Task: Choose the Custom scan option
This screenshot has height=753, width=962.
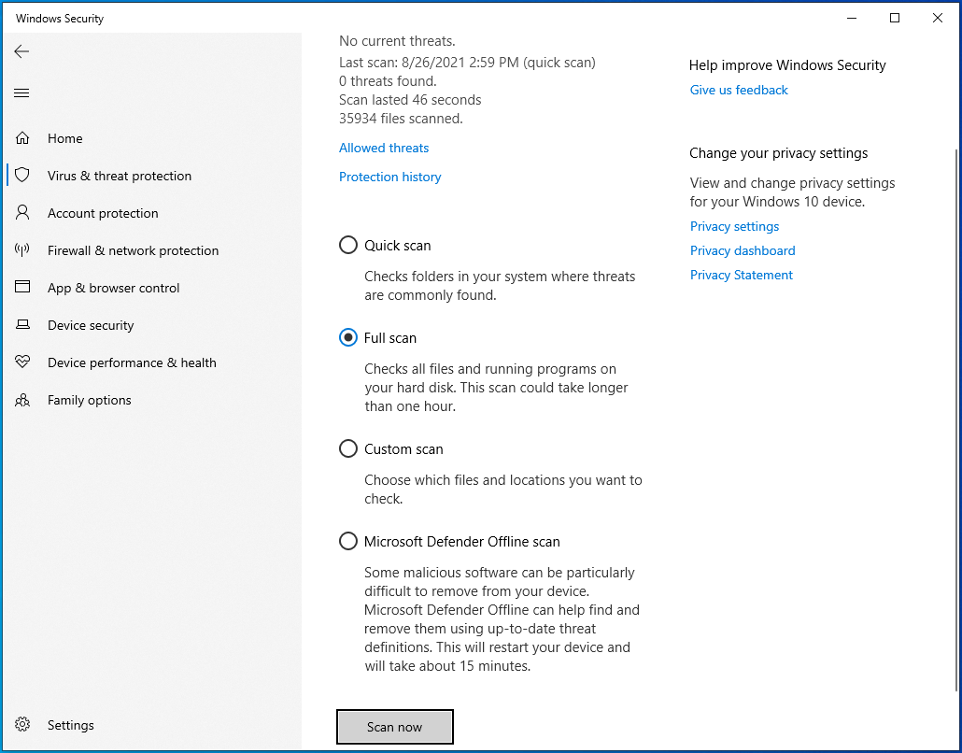Action: point(347,448)
